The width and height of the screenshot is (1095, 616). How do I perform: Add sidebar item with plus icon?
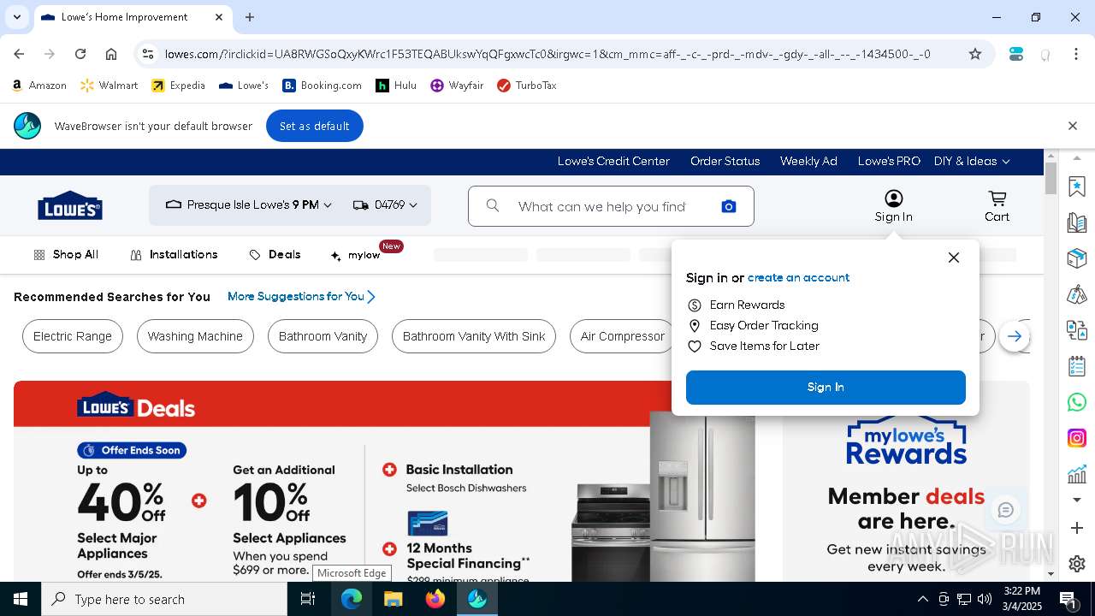[x=1077, y=528]
